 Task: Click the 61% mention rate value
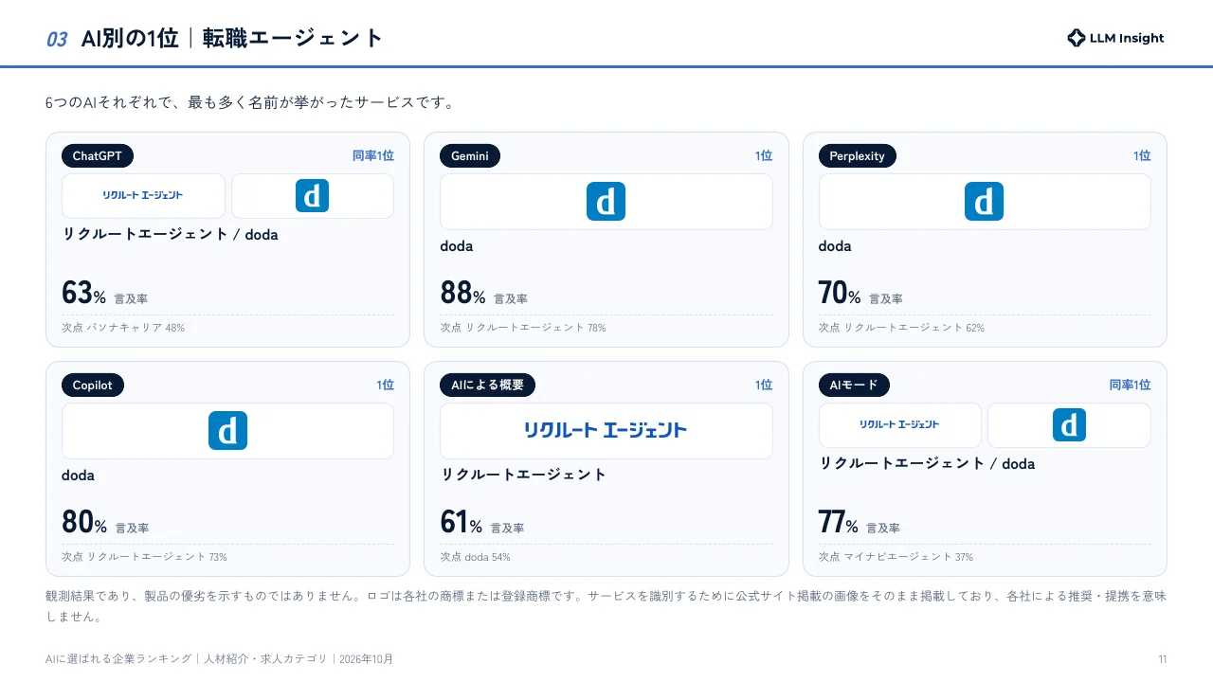pyautogui.click(x=462, y=522)
